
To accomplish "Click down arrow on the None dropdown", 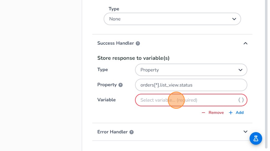I will (234, 19).
